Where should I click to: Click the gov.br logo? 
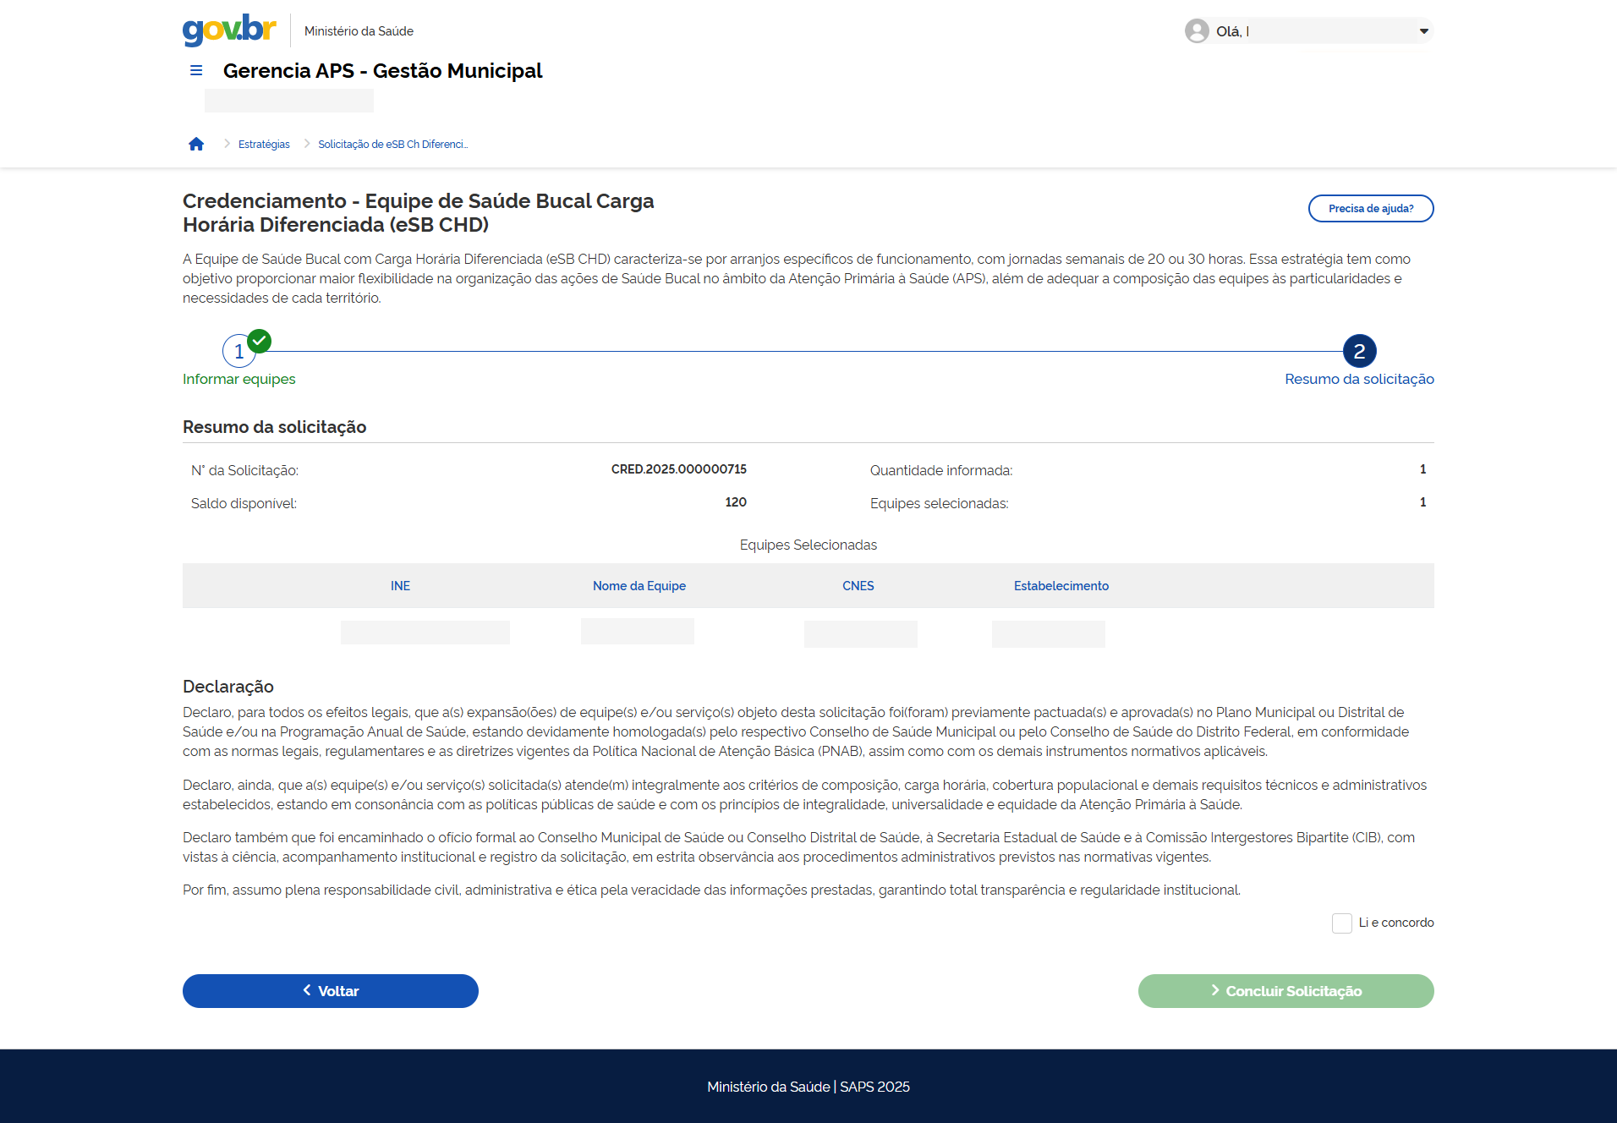click(x=229, y=30)
